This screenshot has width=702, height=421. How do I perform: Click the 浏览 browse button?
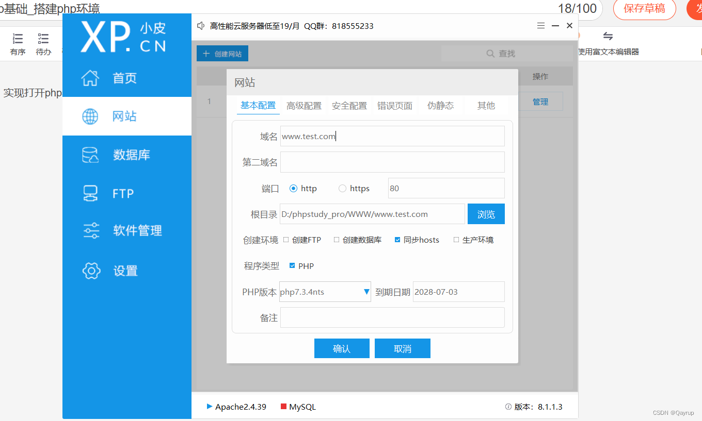(x=486, y=214)
